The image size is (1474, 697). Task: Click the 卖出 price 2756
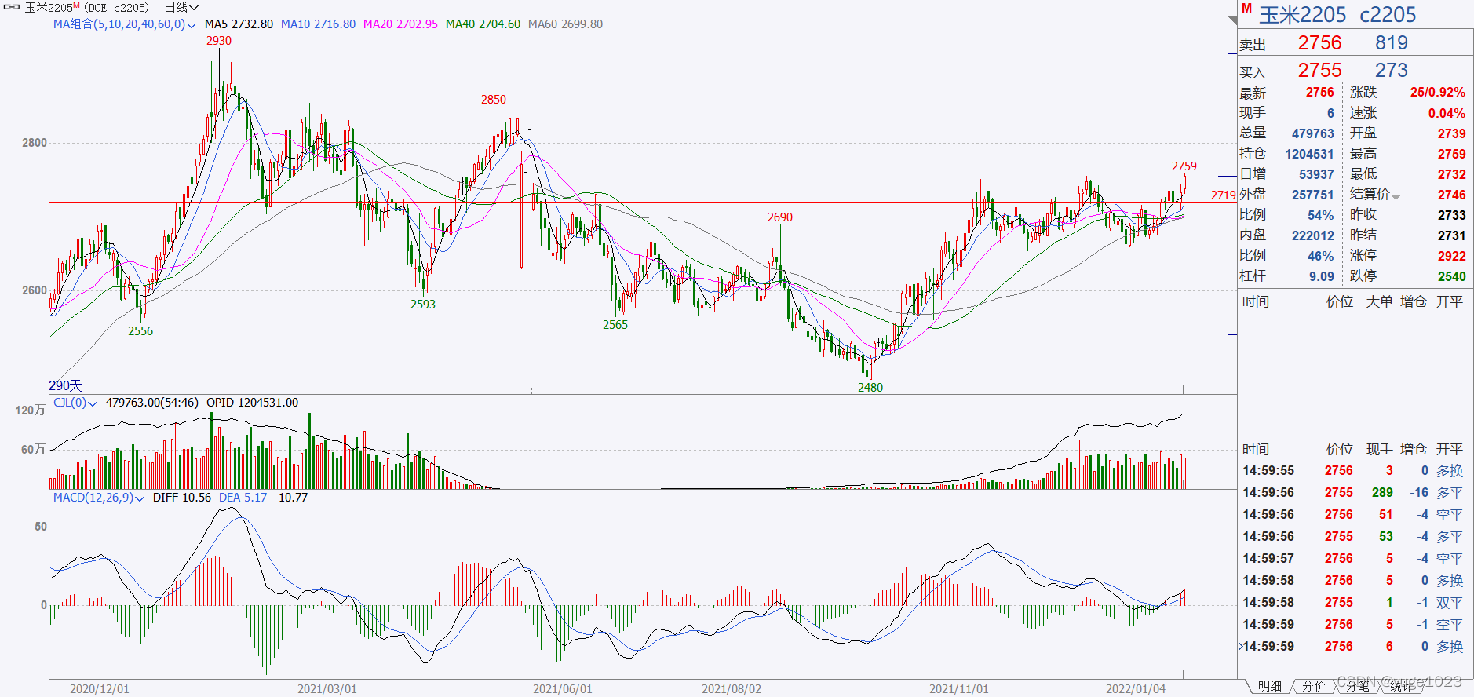(1319, 43)
